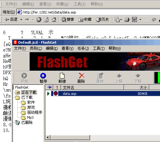Select FlashGet root tree node
Screen dimensions: 160x142
point(22,87)
